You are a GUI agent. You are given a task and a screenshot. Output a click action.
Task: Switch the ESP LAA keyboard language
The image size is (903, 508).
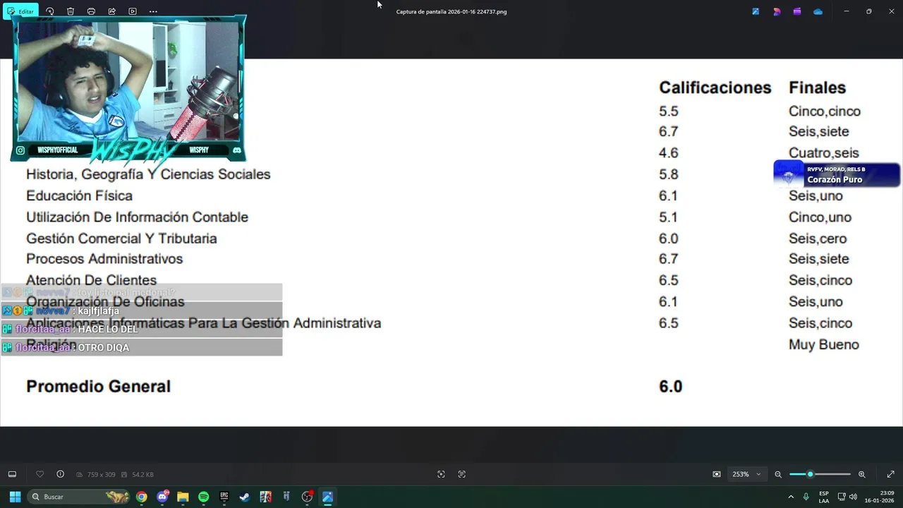click(824, 497)
